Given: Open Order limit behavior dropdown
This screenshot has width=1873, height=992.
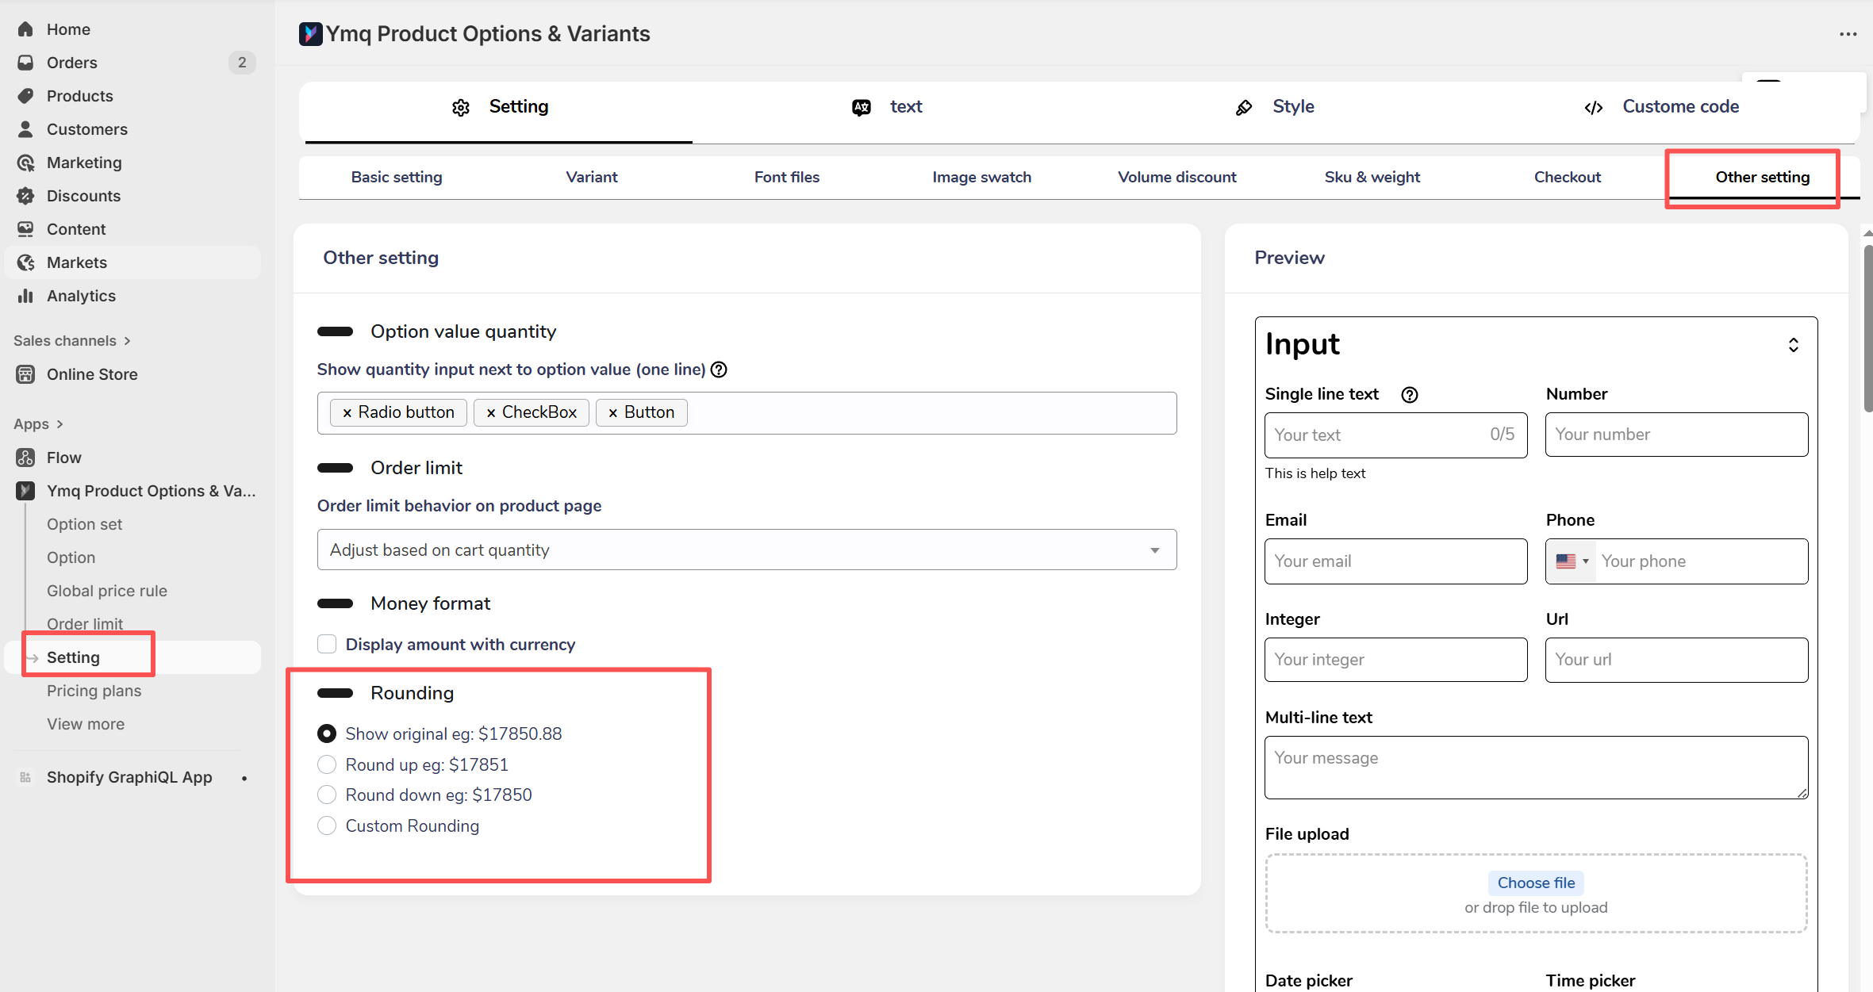Looking at the screenshot, I should (746, 550).
